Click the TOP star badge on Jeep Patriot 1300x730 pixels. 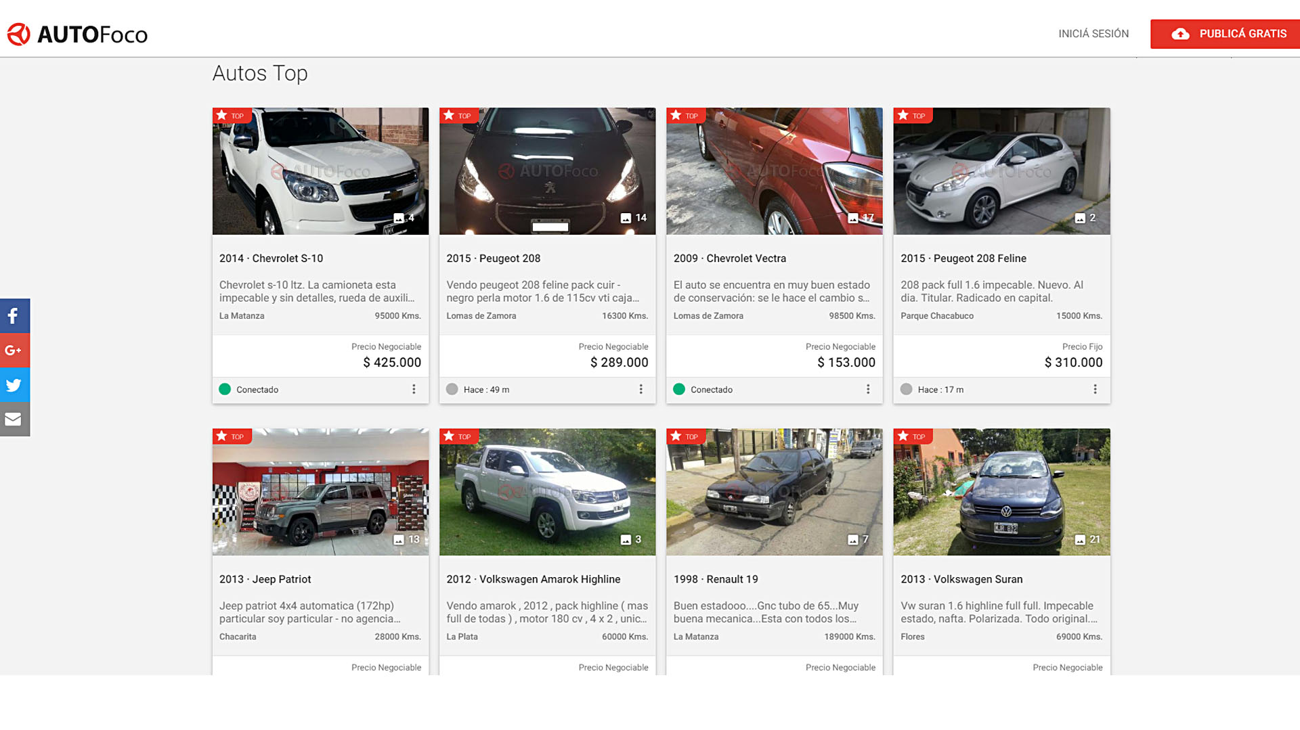[232, 436]
